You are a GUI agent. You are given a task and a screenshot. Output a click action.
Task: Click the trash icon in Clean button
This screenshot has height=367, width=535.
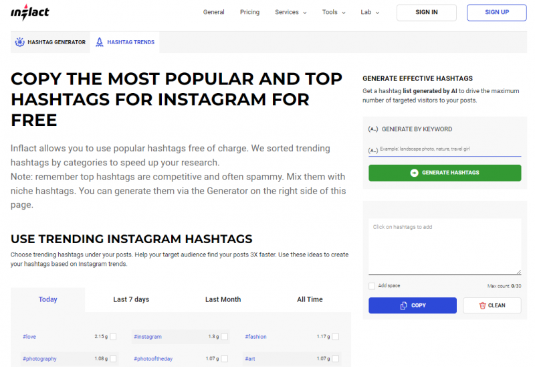pyautogui.click(x=482, y=305)
